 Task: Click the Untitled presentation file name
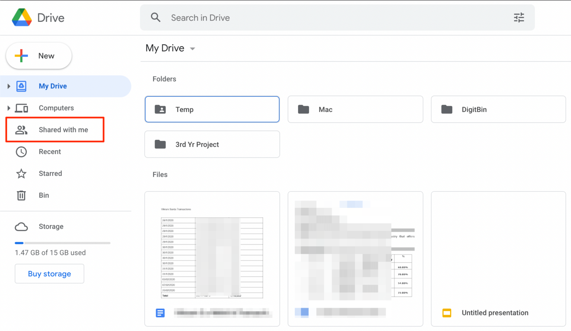[x=495, y=313]
